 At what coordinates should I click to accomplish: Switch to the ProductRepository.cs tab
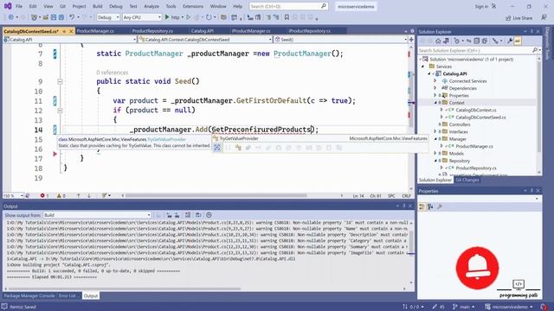coord(152,31)
